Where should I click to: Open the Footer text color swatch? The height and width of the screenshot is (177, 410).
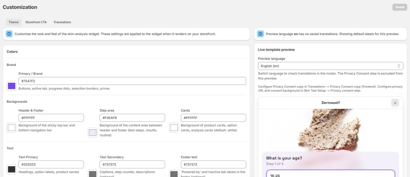click(x=174, y=173)
